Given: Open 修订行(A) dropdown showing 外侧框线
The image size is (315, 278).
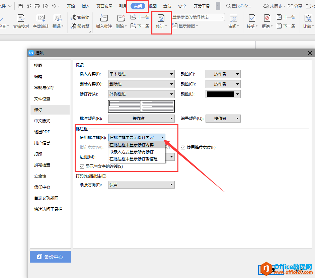Looking at the screenshot, I should (141, 94).
